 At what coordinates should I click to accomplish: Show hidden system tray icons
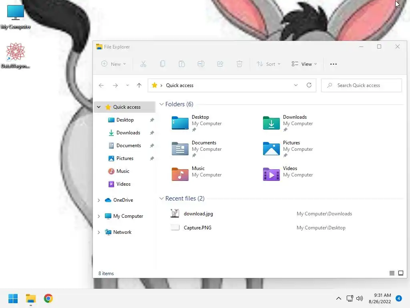click(339, 298)
